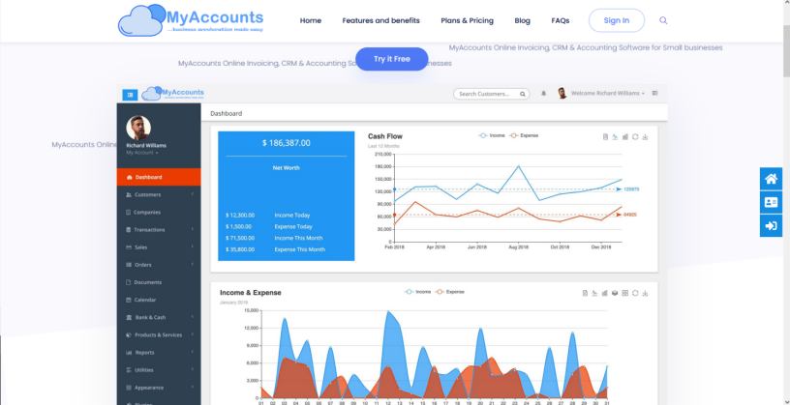This screenshot has height=405, width=790.
Task: Click the blue home side button
Action: (771, 179)
